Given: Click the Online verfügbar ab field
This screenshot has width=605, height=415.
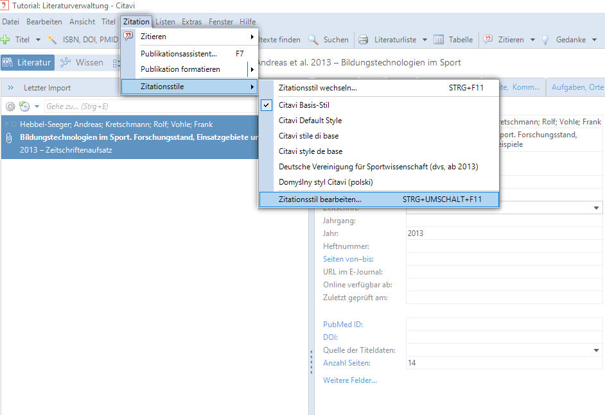Looking at the screenshot, I should point(504,285).
